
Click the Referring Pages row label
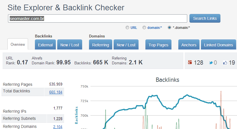17,84
